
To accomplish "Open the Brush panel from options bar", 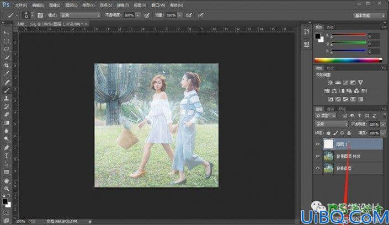I will point(40,15).
